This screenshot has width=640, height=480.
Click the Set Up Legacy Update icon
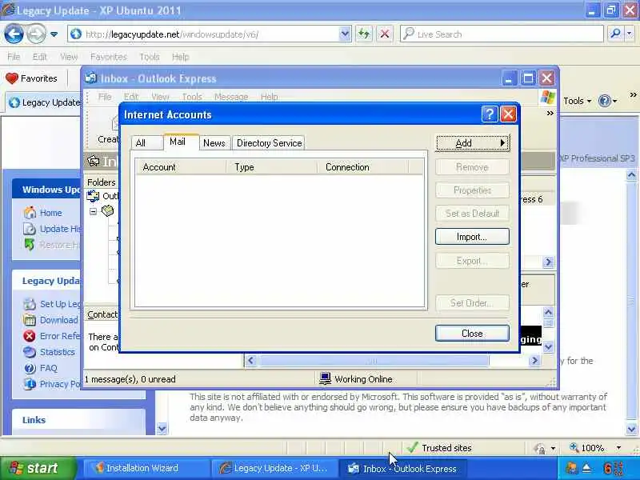click(30, 304)
